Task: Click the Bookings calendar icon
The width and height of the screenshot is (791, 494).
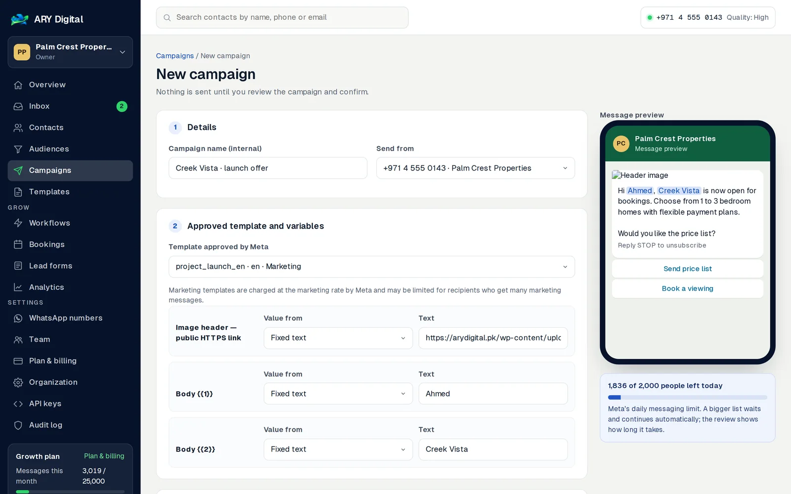Action: pyautogui.click(x=18, y=245)
